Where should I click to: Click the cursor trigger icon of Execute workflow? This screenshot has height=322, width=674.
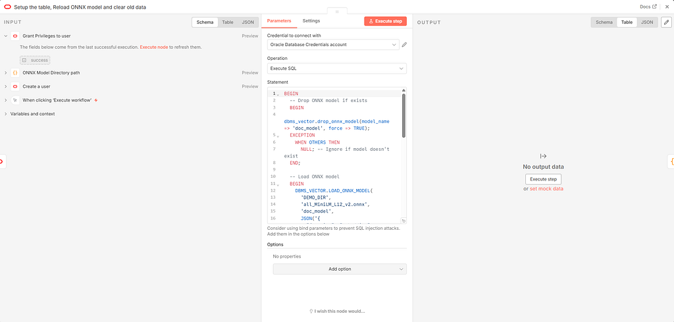point(15,100)
